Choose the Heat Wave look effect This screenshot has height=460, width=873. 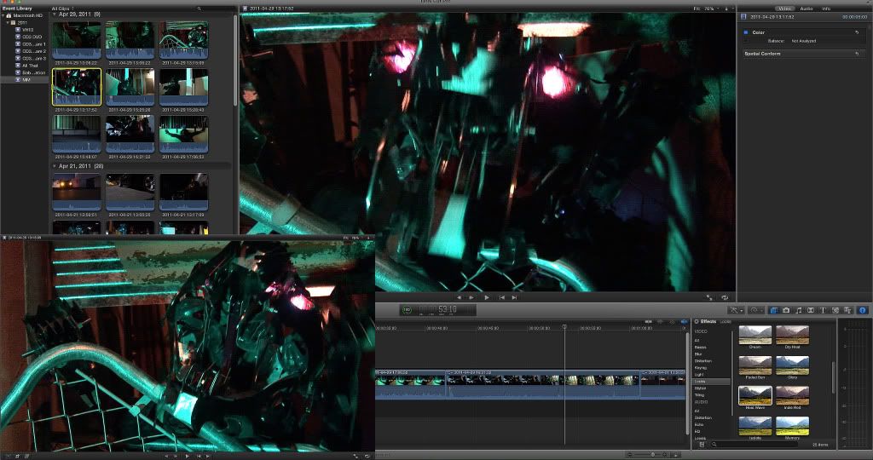[755, 395]
